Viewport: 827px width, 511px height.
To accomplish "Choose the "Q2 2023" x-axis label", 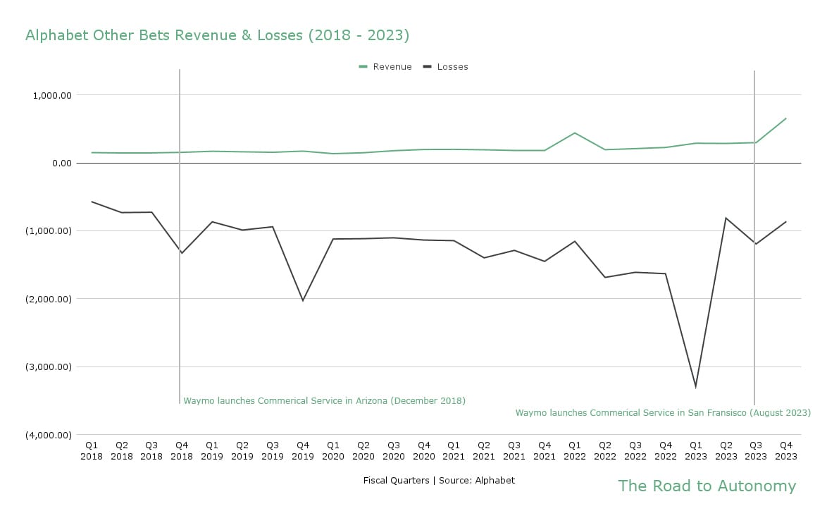I will 726,451.
